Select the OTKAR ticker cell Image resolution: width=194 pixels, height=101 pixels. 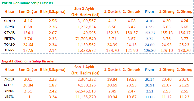(x=9, y=33)
